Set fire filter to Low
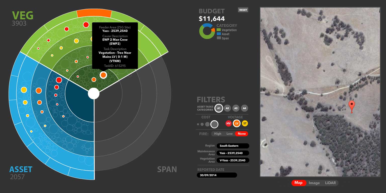This screenshot has width=386, height=193. [x=229, y=134]
